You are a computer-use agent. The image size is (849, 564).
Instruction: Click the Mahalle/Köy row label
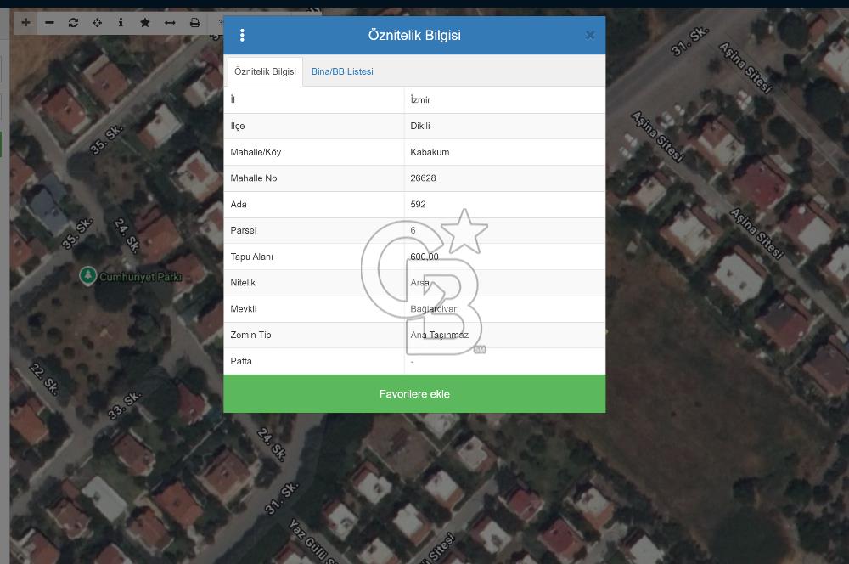tap(256, 152)
